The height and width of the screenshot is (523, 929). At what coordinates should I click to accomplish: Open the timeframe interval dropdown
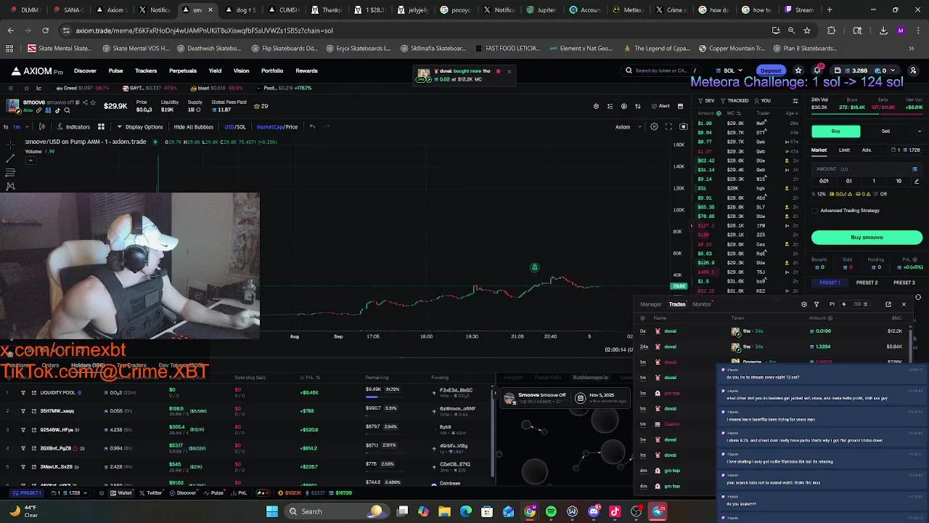coord(27,127)
